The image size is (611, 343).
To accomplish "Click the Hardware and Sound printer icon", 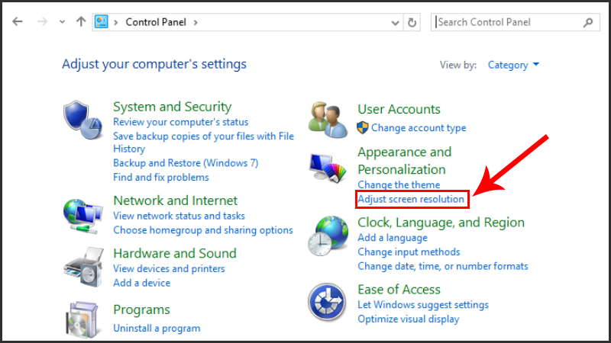I will pos(82,266).
